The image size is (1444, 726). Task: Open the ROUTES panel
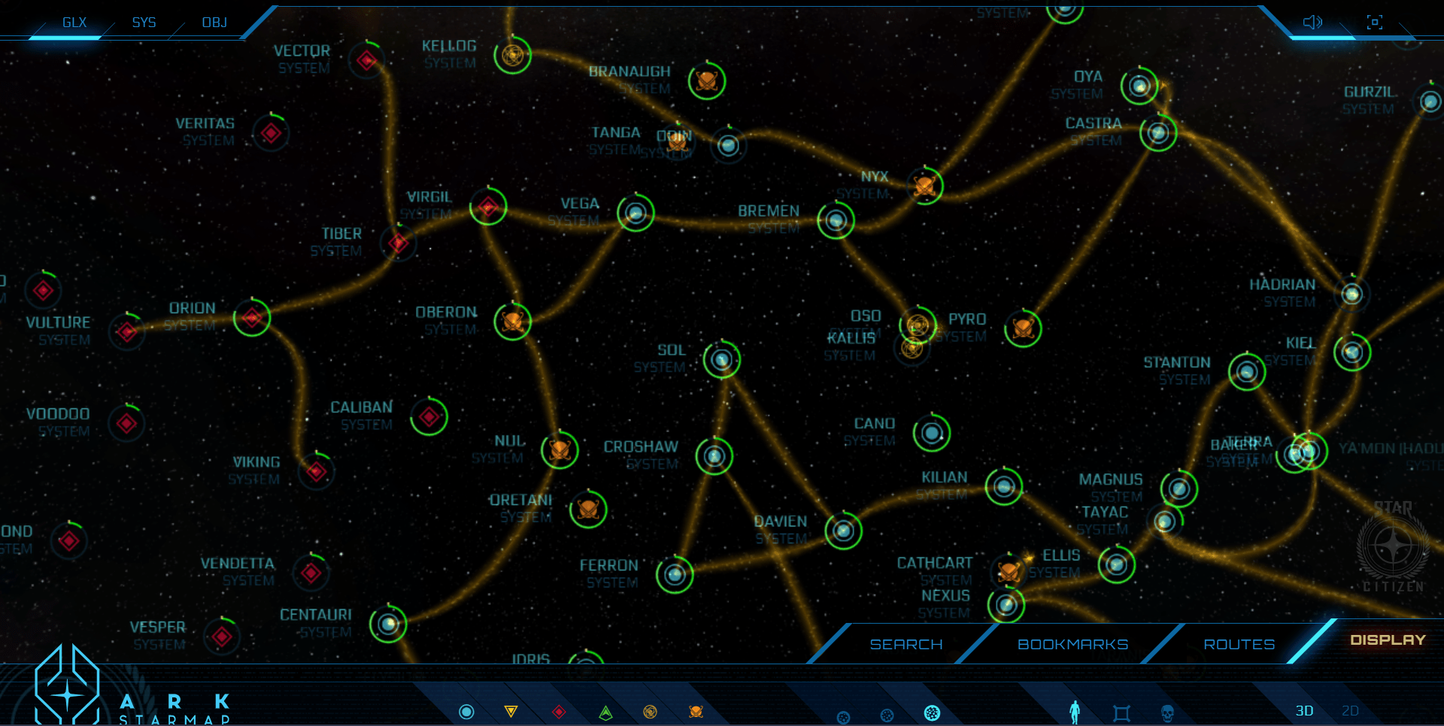[x=1239, y=645]
